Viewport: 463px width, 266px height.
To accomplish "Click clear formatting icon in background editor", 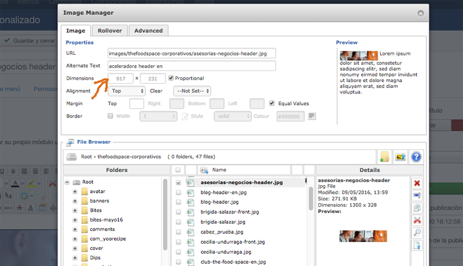I will coord(20,208).
